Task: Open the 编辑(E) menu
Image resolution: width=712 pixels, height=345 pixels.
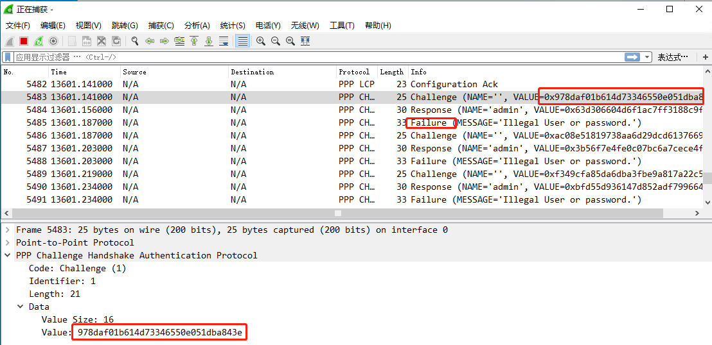Action: (x=53, y=26)
